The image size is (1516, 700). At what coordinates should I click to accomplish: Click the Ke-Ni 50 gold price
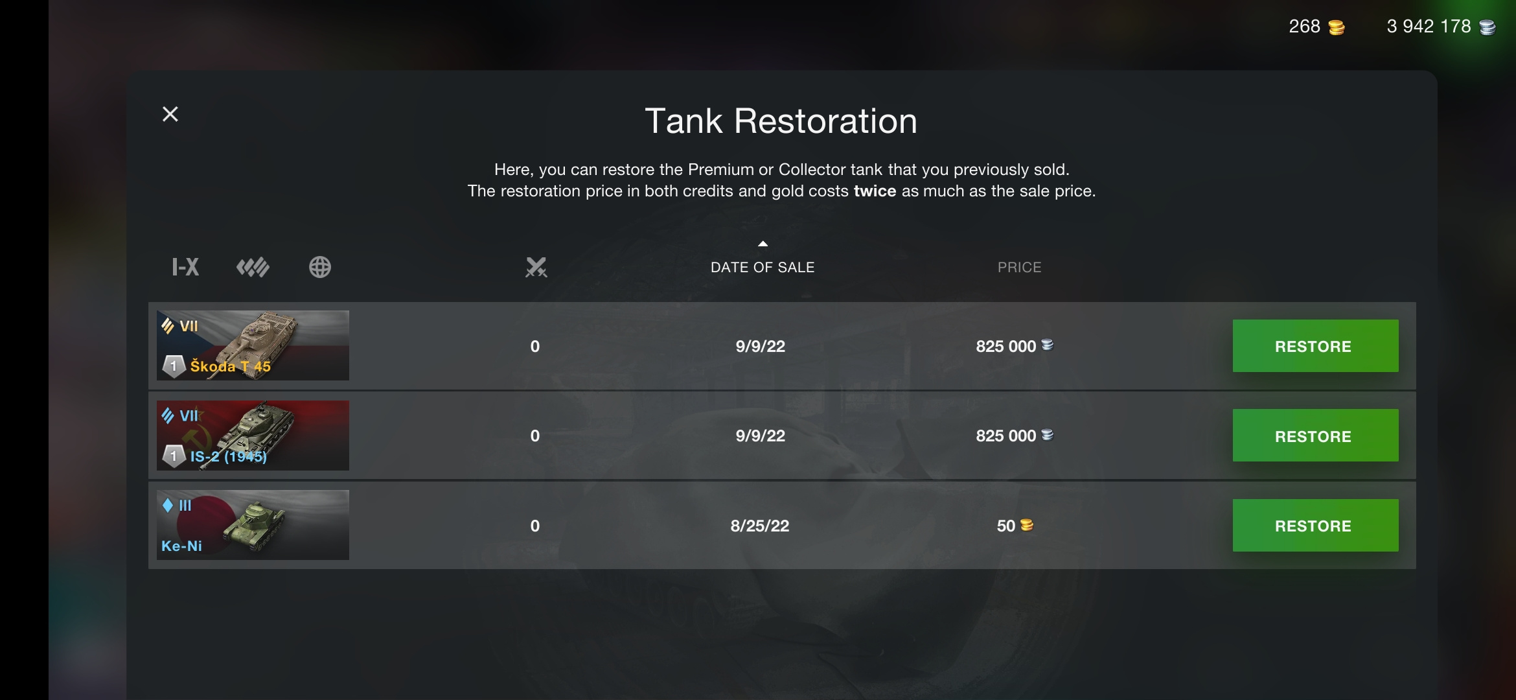pyautogui.click(x=1015, y=526)
